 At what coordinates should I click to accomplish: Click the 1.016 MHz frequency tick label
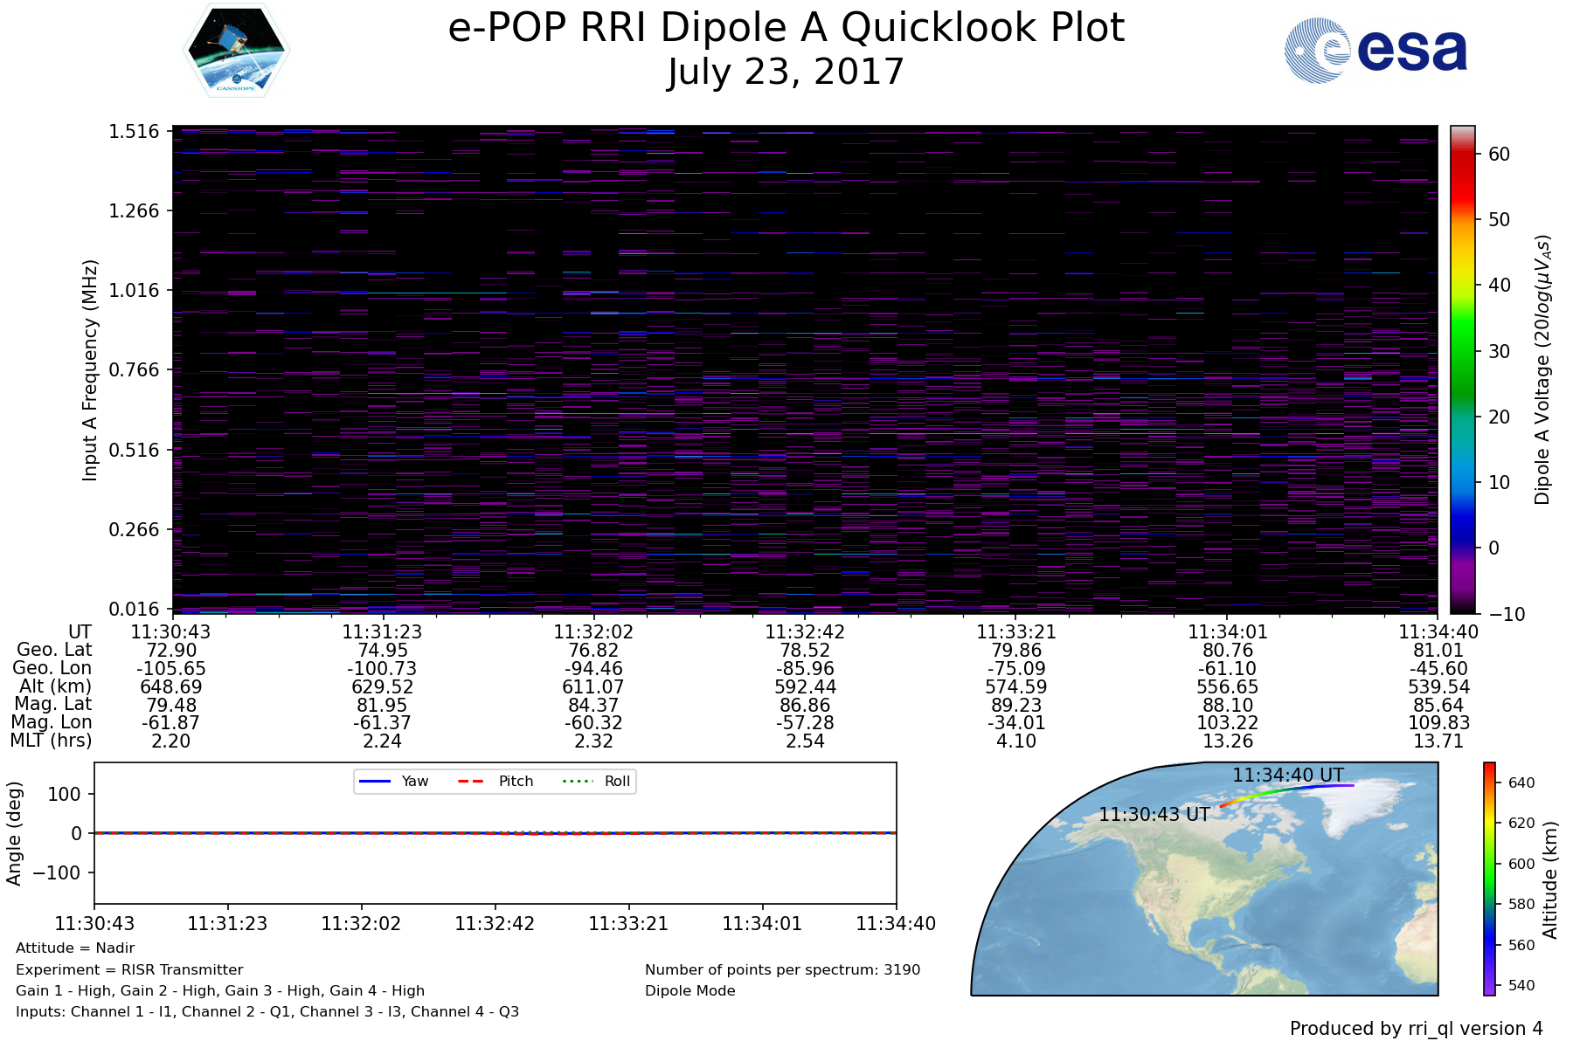pyautogui.click(x=134, y=290)
